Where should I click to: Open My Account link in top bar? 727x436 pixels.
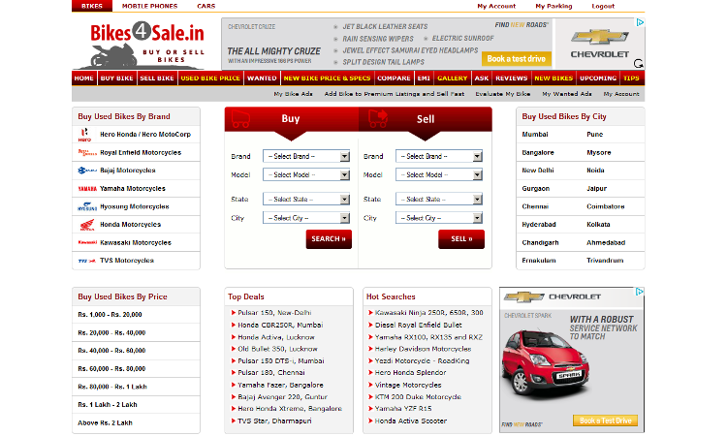[x=496, y=6]
